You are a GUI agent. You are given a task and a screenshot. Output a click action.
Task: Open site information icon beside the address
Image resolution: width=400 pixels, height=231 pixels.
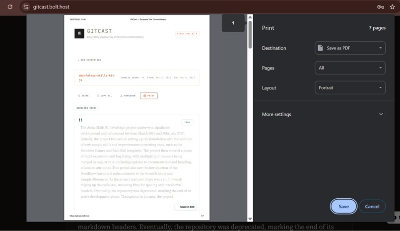[x=26, y=7]
